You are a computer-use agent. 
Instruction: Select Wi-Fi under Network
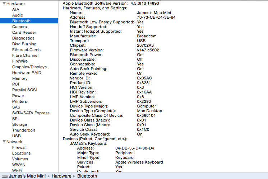17,170
